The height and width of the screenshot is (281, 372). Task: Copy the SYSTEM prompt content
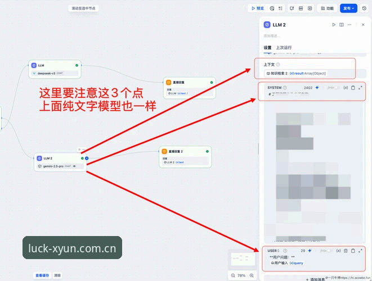point(353,88)
